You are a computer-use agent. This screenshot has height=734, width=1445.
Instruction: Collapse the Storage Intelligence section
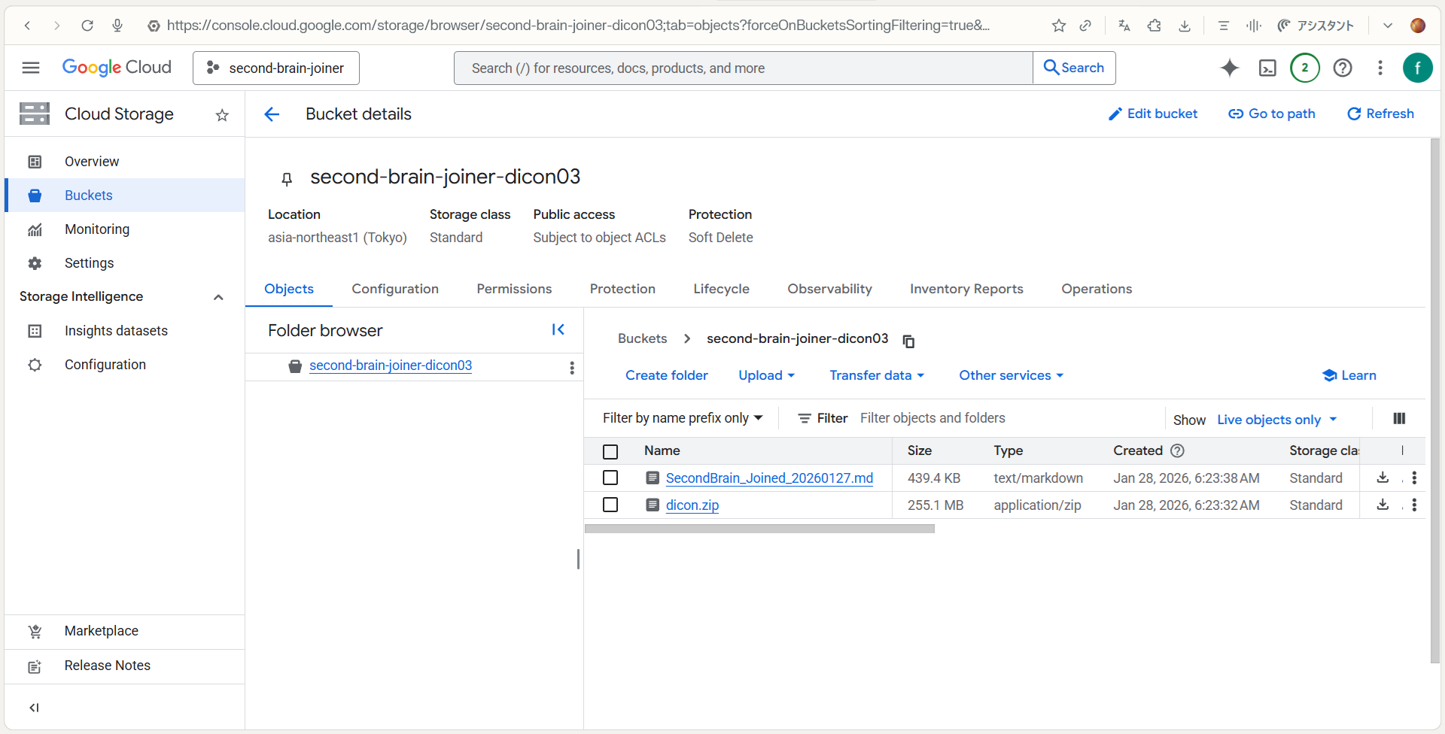click(218, 297)
